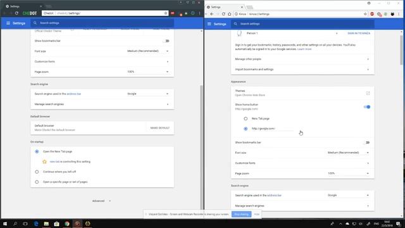Viewport: 405px width, 228px height.
Task: Bookmark the page with Kinza's star icon
Action: 365,14
